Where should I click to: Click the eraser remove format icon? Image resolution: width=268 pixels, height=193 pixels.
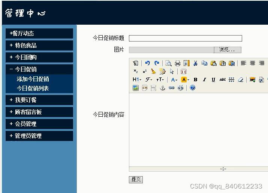[x=241, y=79]
